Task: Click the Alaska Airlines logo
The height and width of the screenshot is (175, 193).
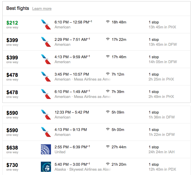Action: [x=46, y=167]
